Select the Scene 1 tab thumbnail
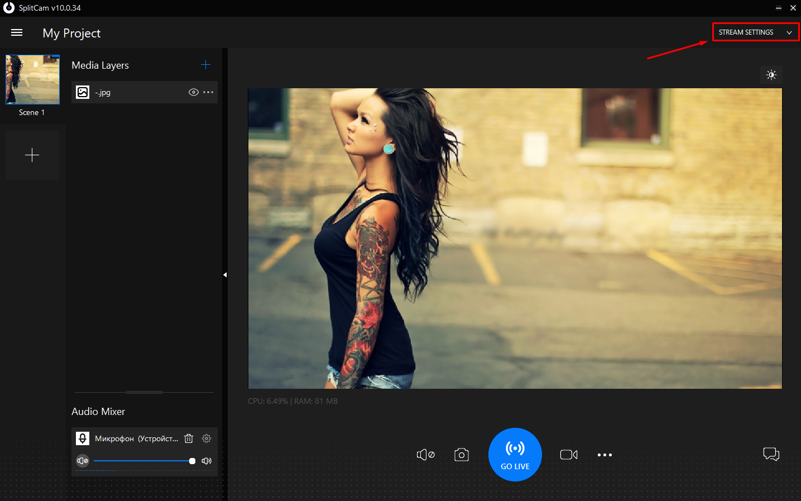 pyautogui.click(x=32, y=79)
